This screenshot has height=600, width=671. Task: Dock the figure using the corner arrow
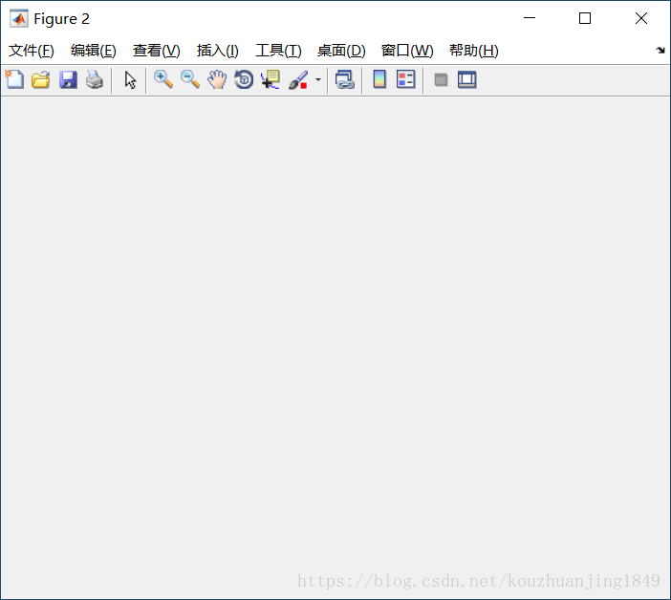pyautogui.click(x=660, y=50)
